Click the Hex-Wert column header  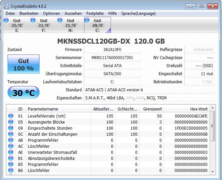(x=187, y=109)
